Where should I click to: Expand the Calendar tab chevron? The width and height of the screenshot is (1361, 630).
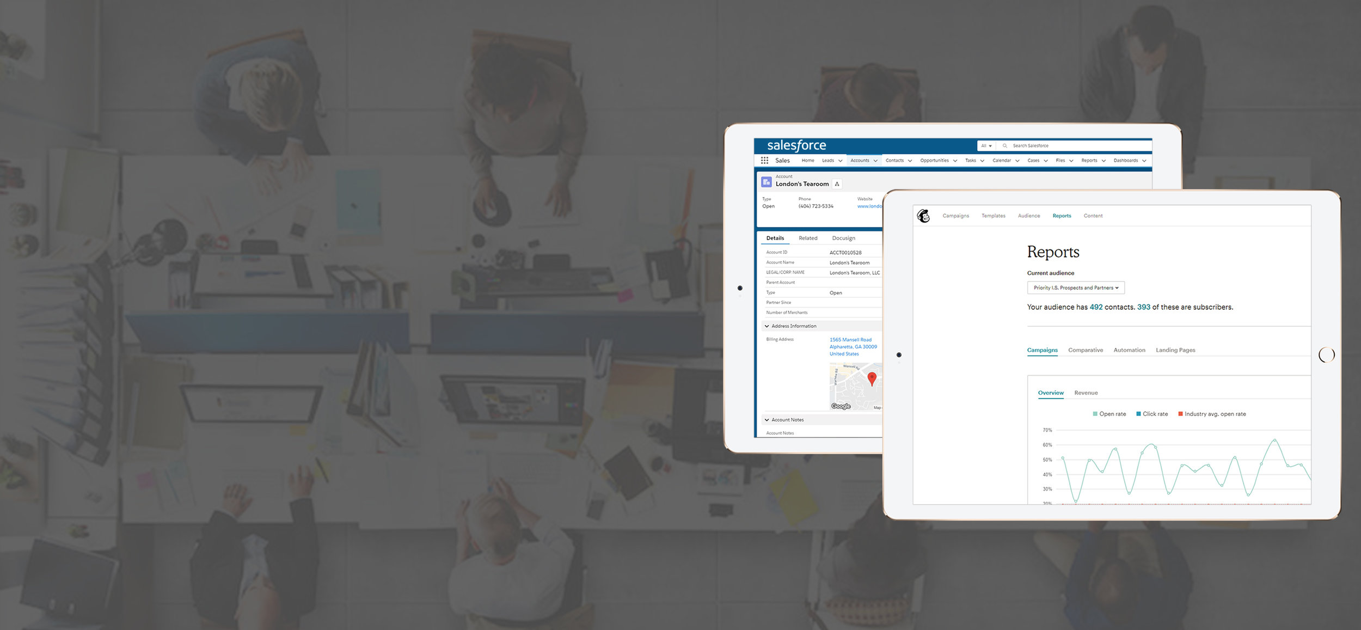(1017, 161)
